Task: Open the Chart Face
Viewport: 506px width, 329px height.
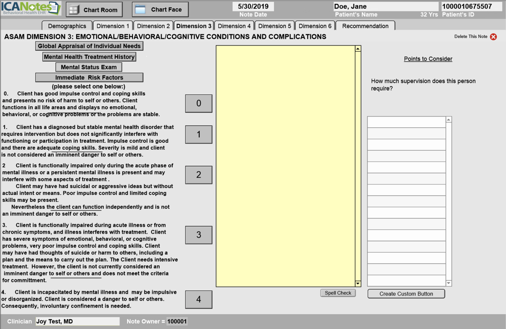Action: click(x=160, y=9)
